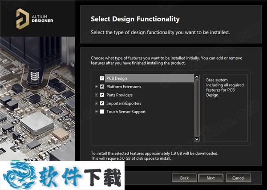Viewport: 267px width, 190px height.
Task: Expand the Touch Sensor Support tree node
Action: (97, 112)
